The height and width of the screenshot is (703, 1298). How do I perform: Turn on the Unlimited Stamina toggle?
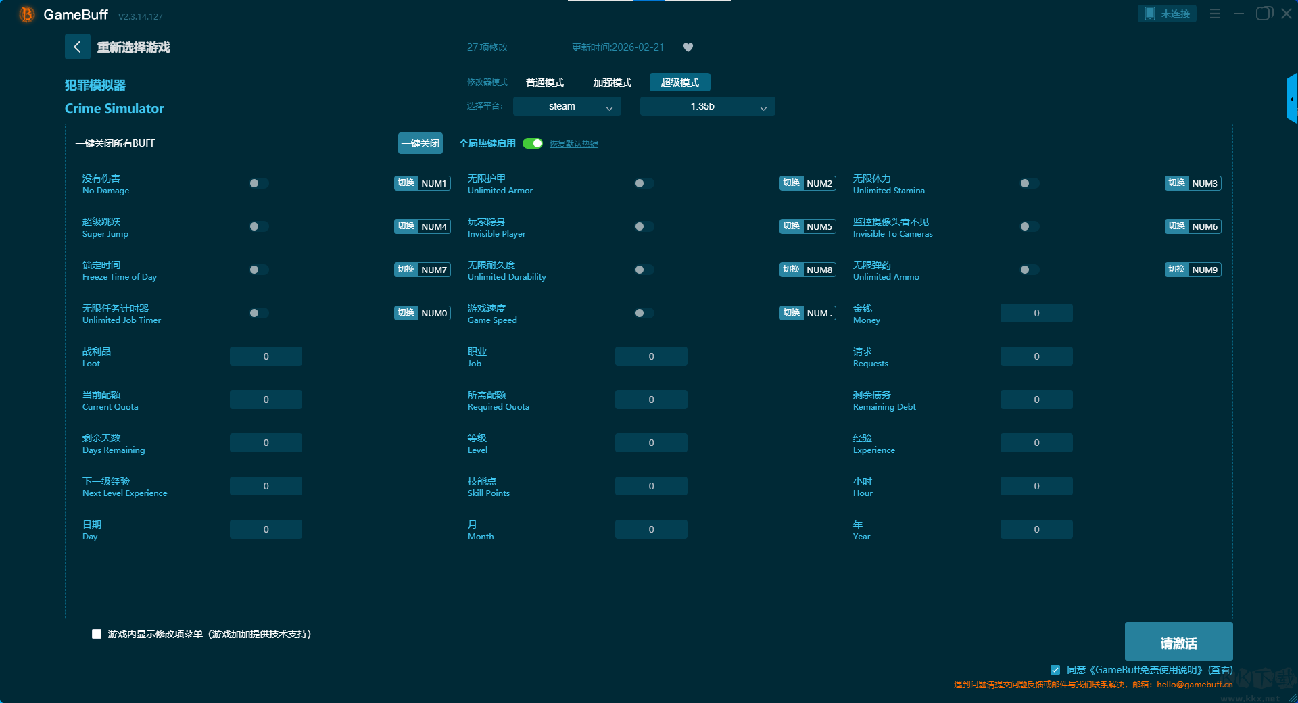click(1029, 183)
